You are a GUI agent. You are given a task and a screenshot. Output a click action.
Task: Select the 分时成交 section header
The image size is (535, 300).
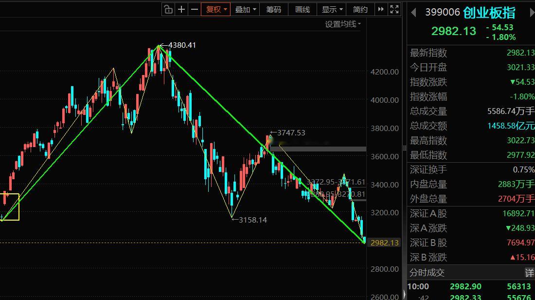point(427,273)
